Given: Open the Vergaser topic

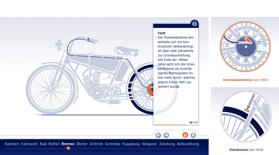Looking at the screenshot, I should (x=149, y=144).
